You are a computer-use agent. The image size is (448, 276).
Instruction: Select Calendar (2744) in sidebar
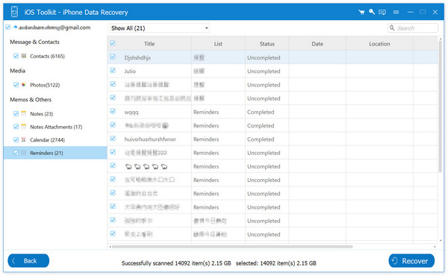coord(48,139)
